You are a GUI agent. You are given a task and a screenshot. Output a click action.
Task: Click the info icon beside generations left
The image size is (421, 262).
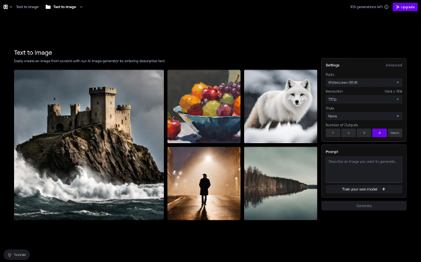(387, 7)
